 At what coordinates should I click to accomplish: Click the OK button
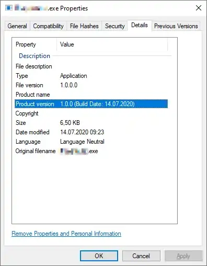(x=99, y=256)
